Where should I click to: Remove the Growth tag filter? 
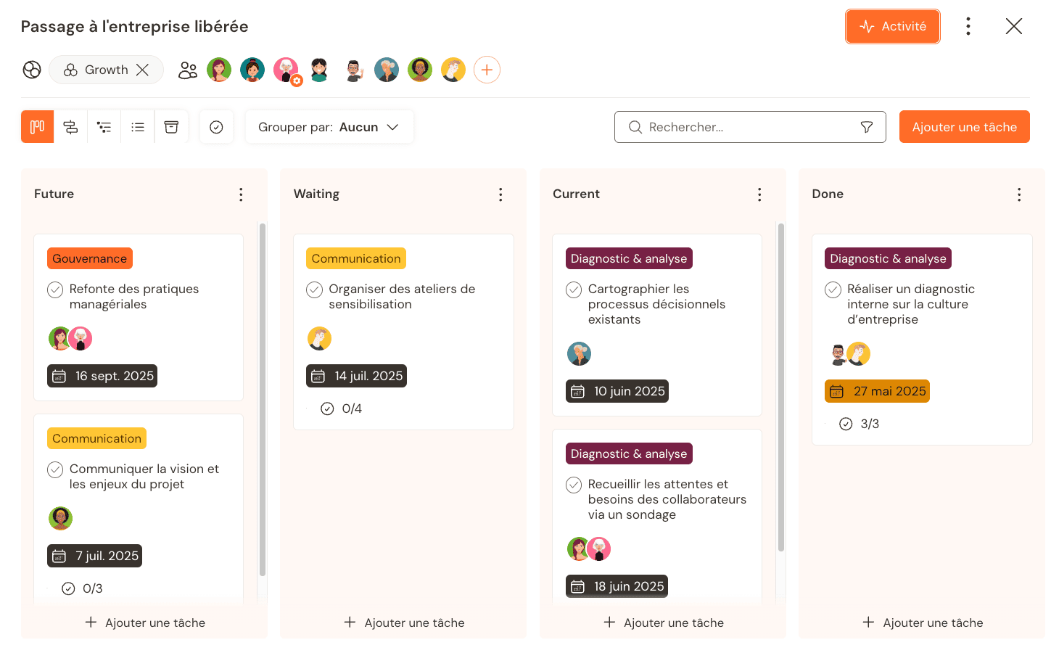[142, 70]
